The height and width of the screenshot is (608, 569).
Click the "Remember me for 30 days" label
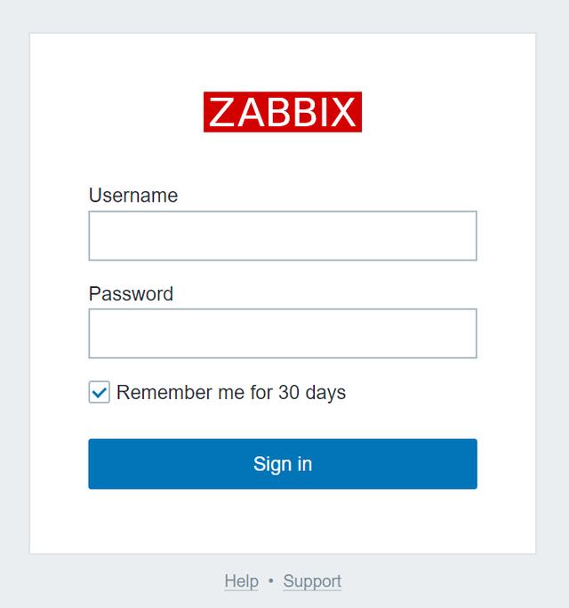(x=231, y=392)
